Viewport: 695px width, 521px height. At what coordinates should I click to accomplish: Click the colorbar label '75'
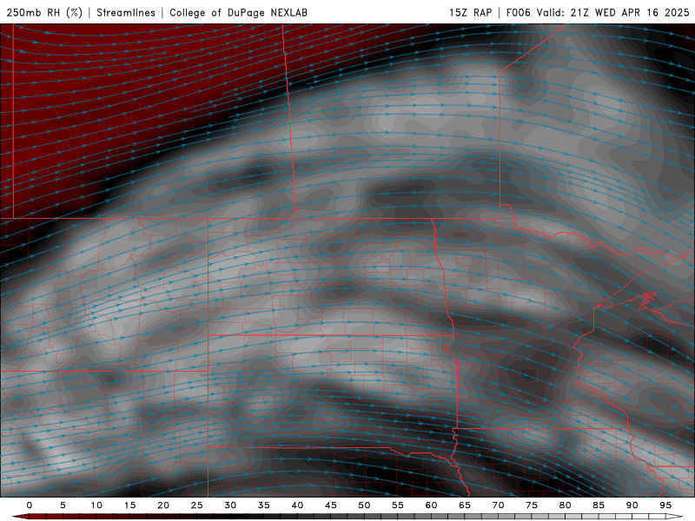click(532, 505)
